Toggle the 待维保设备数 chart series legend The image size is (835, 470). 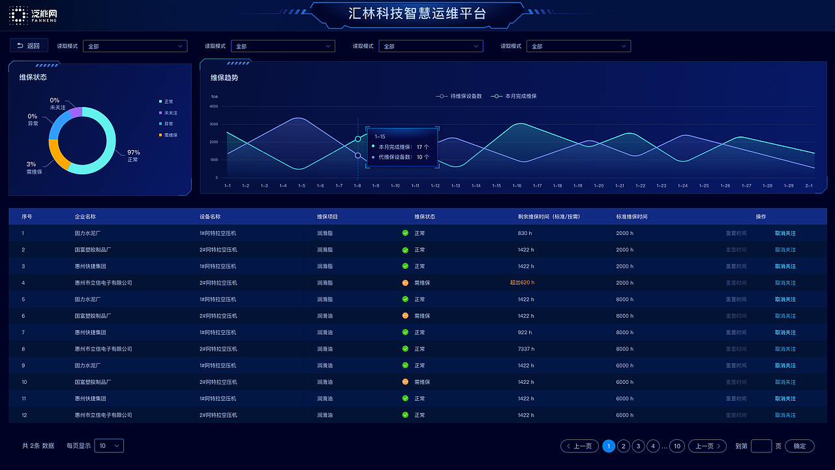click(459, 96)
